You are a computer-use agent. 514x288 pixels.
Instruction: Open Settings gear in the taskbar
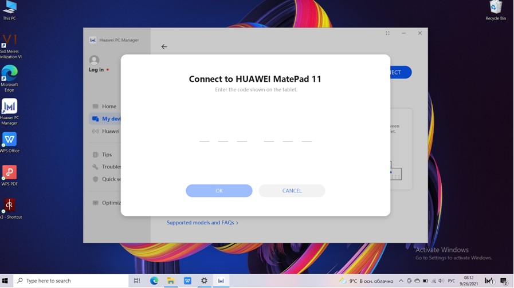[x=204, y=281]
